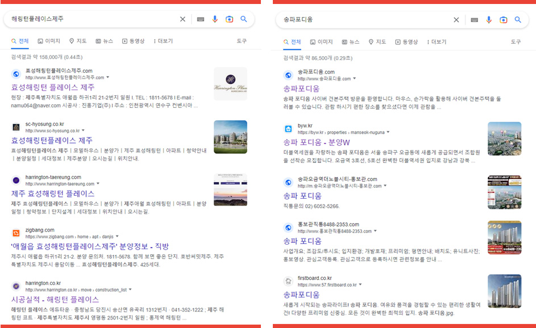536x328 pixels.
Task: Expand options arrow for sc-hyosung.co.kr result
Action: coord(83,131)
